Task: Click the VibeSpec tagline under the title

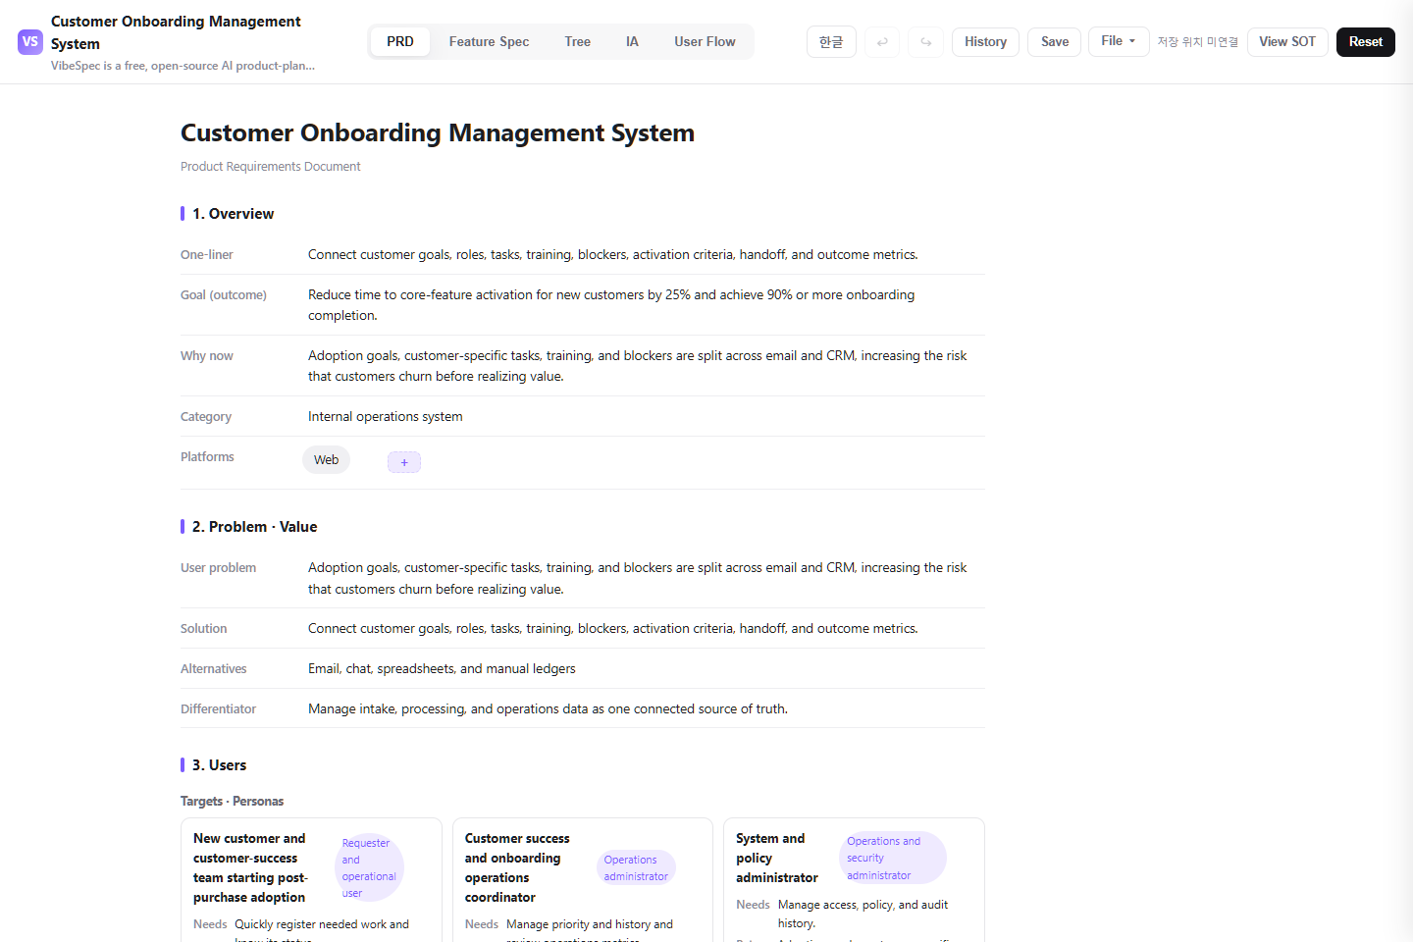Action: [x=183, y=66]
